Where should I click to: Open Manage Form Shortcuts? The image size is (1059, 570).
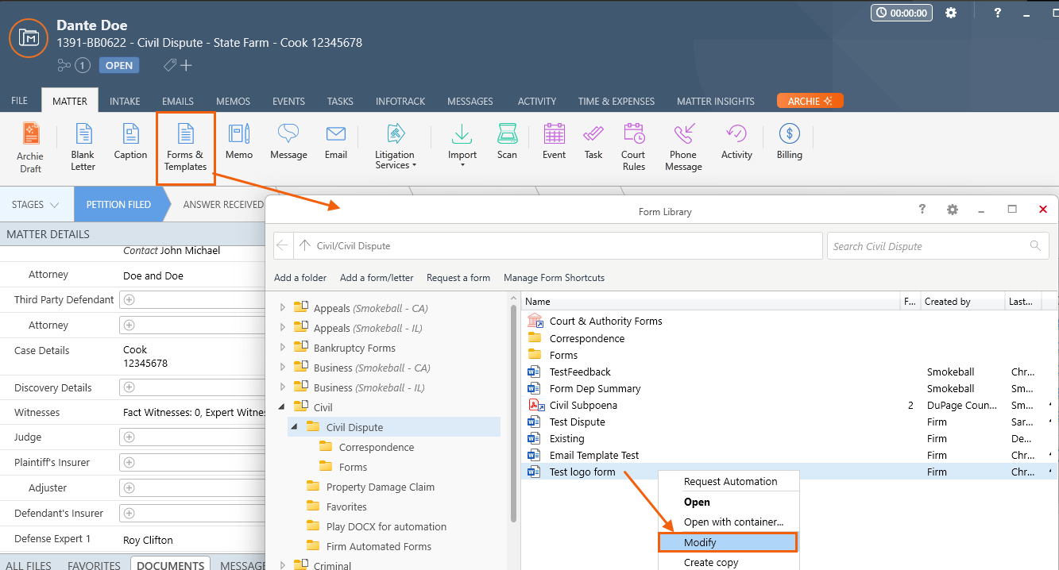pos(554,278)
